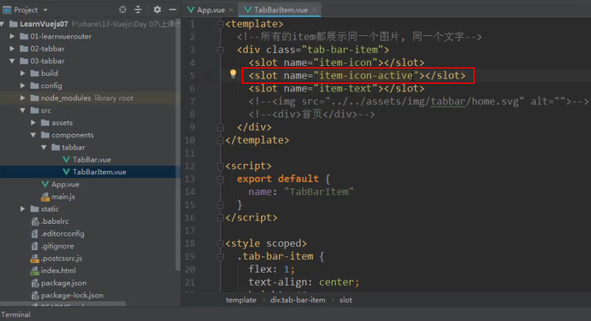Click the "center" value on line 21
591x321 pixels.
point(336,282)
